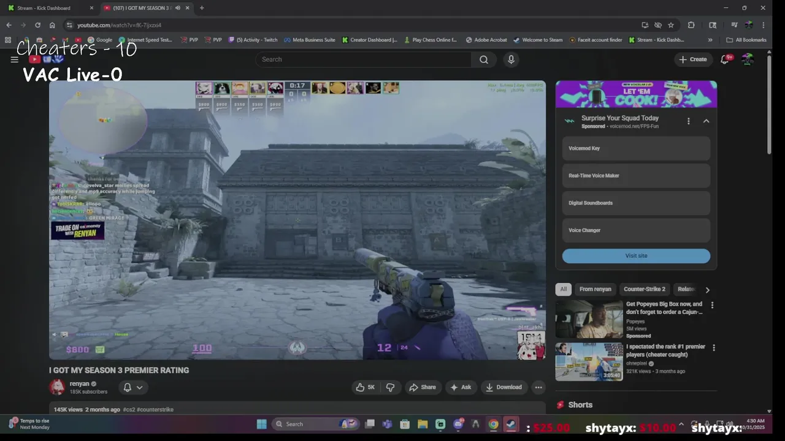Select the Counter-Strike 2 chip
Image resolution: width=785 pixels, height=441 pixels.
pyautogui.click(x=644, y=289)
